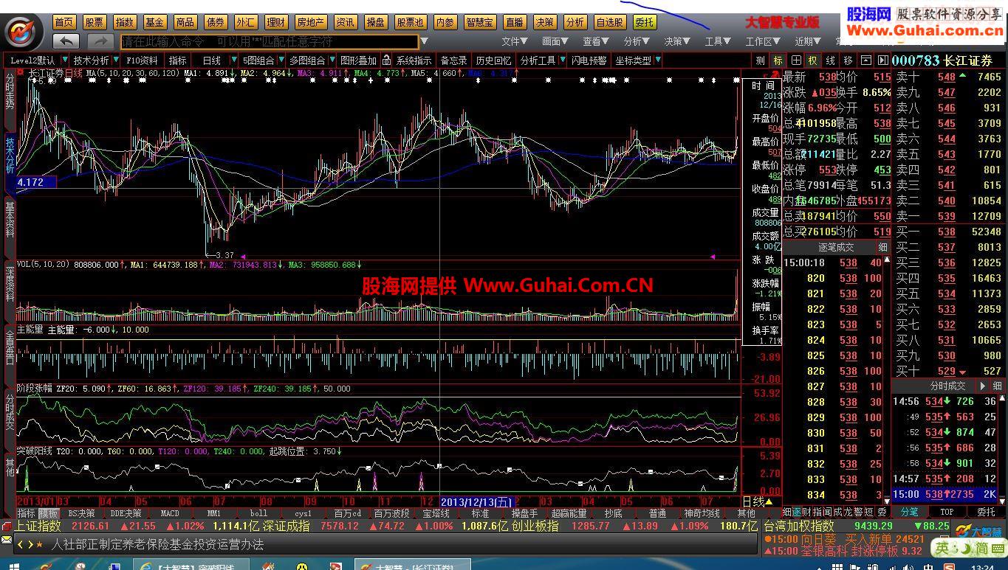Click the 细 button beside 分时成交
Viewport: 1008px width, 570px height.
pyautogui.click(x=997, y=386)
